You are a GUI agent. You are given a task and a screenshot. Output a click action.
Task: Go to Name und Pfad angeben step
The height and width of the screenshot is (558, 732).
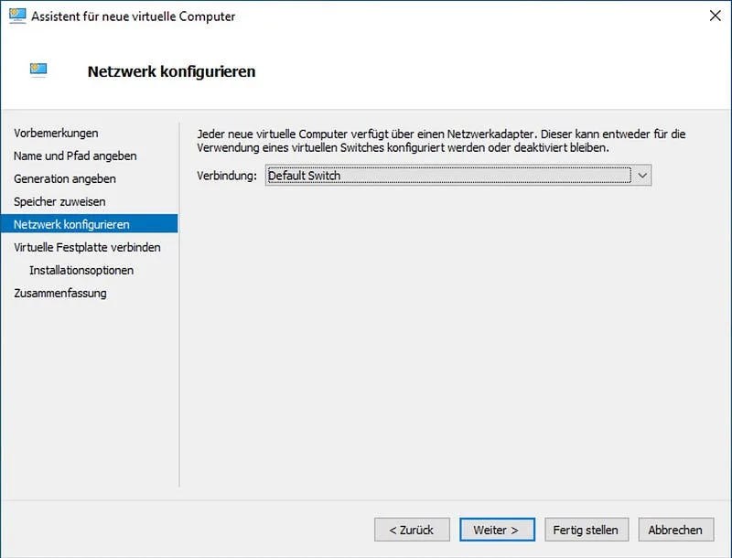tap(73, 156)
